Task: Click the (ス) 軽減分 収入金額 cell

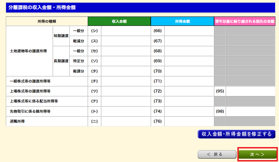Action: (126, 41)
